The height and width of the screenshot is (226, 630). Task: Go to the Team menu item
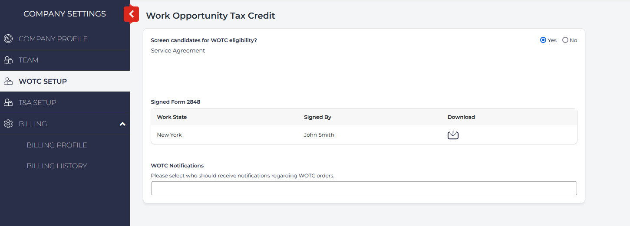point(29,60)
